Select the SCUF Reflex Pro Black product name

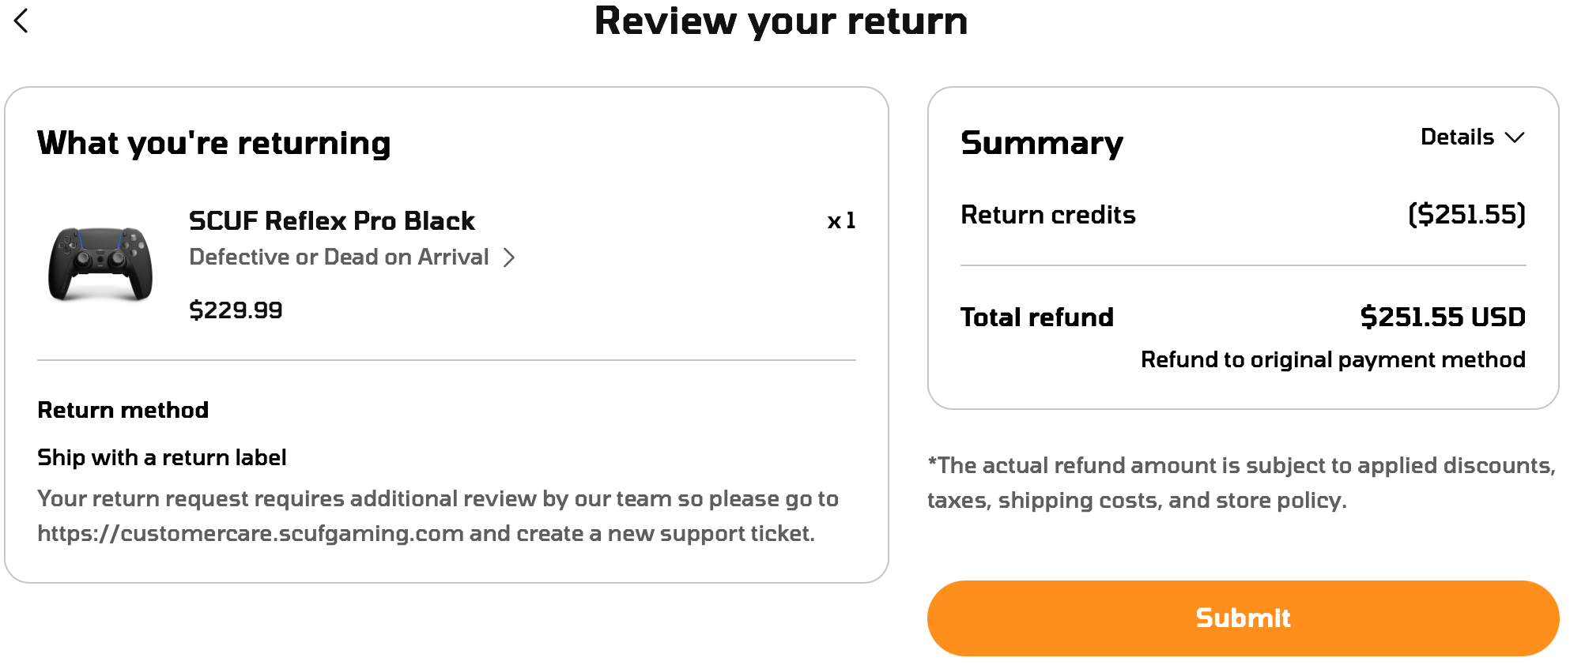(331, 221)
